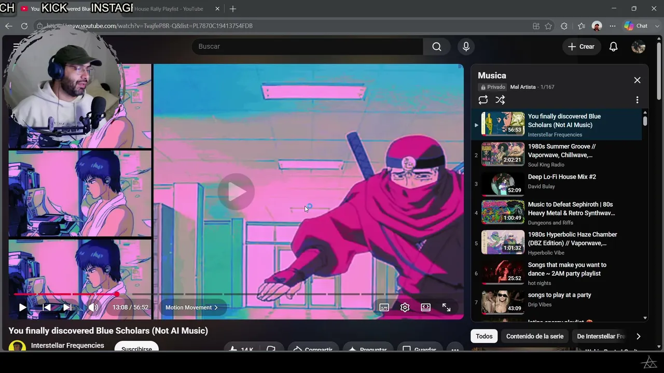
Task: Go back to the previous page
Action: (8, 26)
